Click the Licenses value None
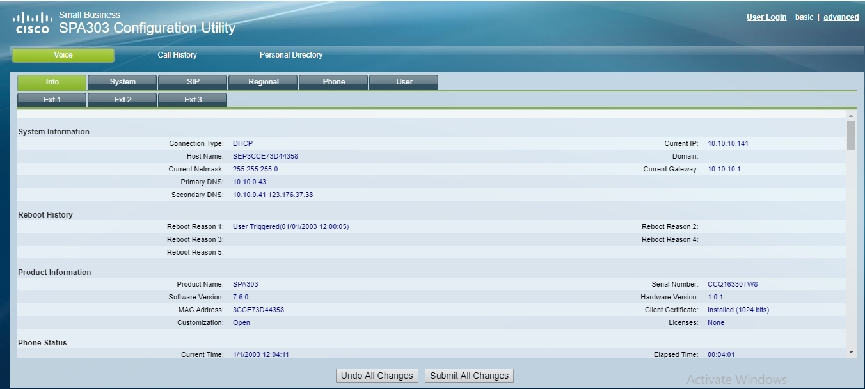865x389 pixels. click(716, 322)
